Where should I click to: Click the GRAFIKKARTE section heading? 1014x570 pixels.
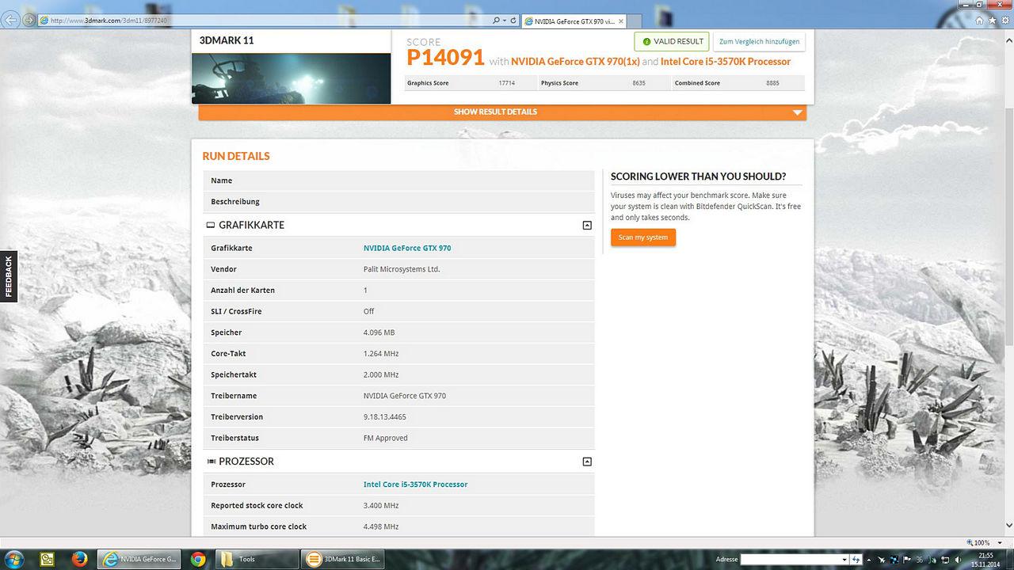coord(251,225)
